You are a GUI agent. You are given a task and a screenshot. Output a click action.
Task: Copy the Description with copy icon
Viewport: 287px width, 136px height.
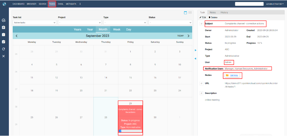[x=201, y=93]
